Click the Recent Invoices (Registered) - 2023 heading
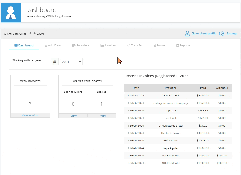 tap(157, 76)
